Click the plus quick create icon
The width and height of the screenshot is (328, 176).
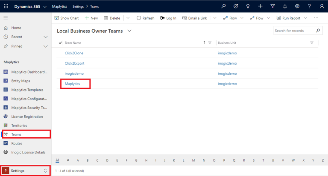pyautogui.click(x=260, y=6)
